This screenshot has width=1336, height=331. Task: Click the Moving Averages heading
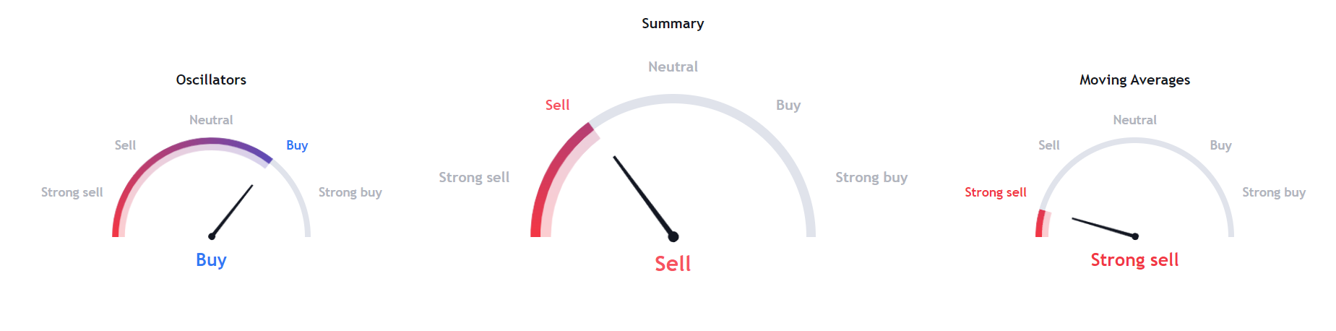(1134, 79)
